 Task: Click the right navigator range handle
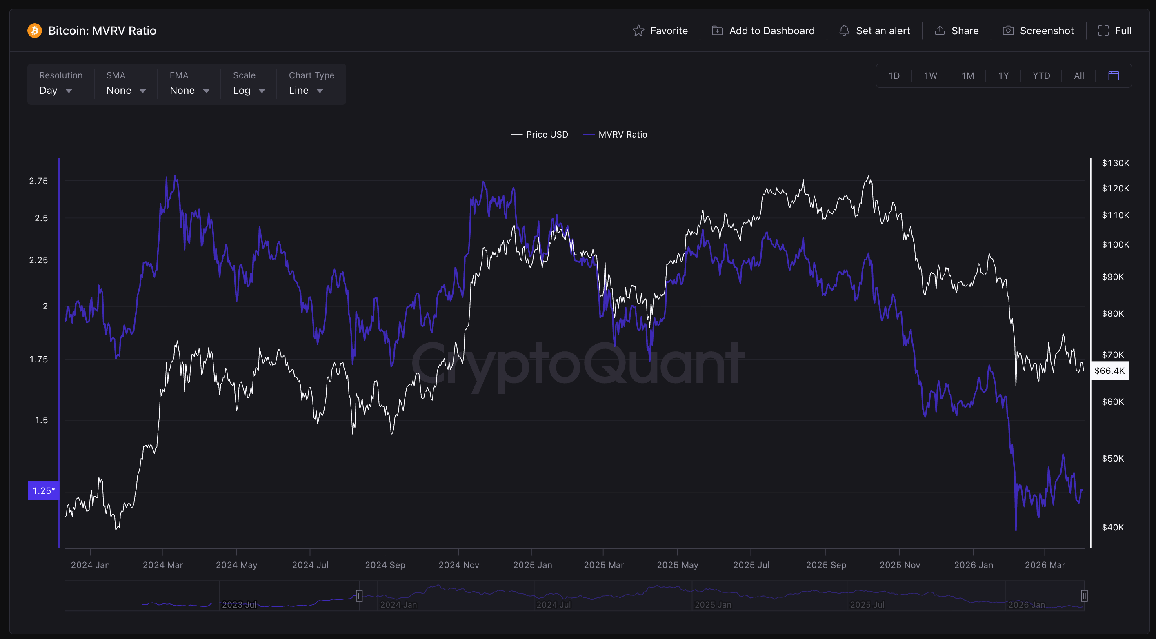tap(1084, 596)
